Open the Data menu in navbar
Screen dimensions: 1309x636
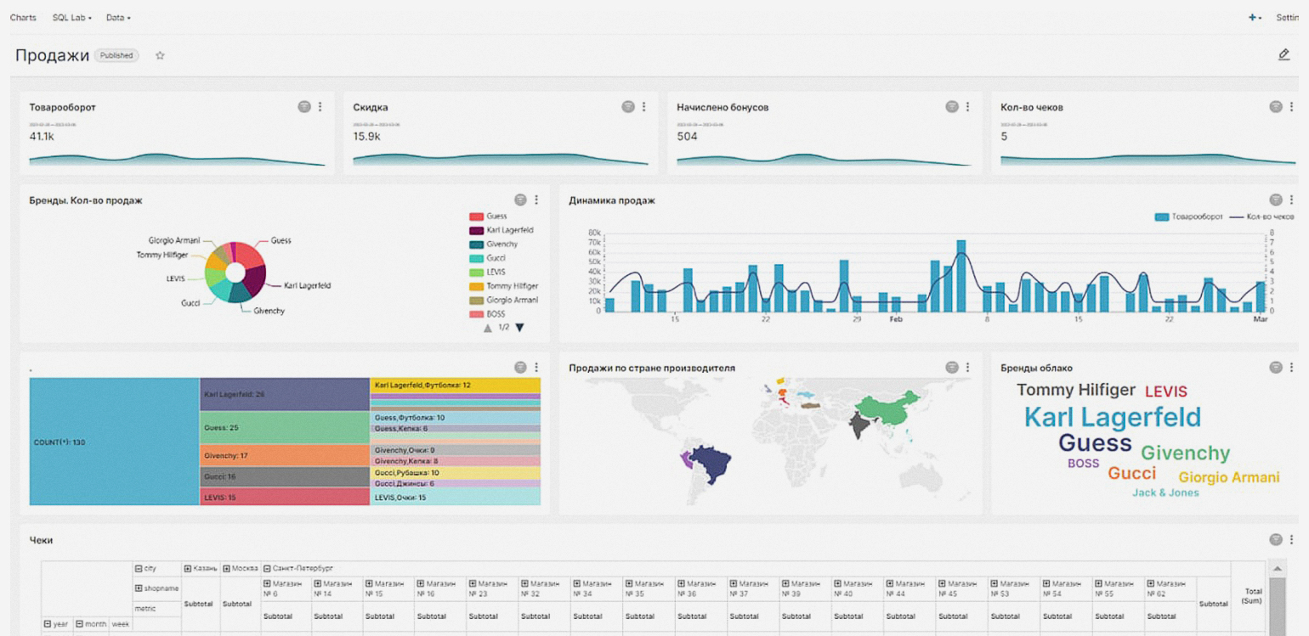118,18
